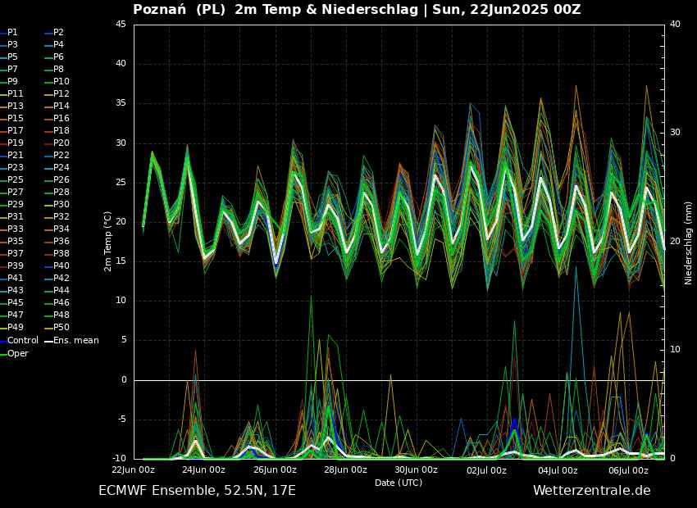Click the "04Jul 00z" date label
This screenshot has height=508, width=697.
tap(558, 469)
